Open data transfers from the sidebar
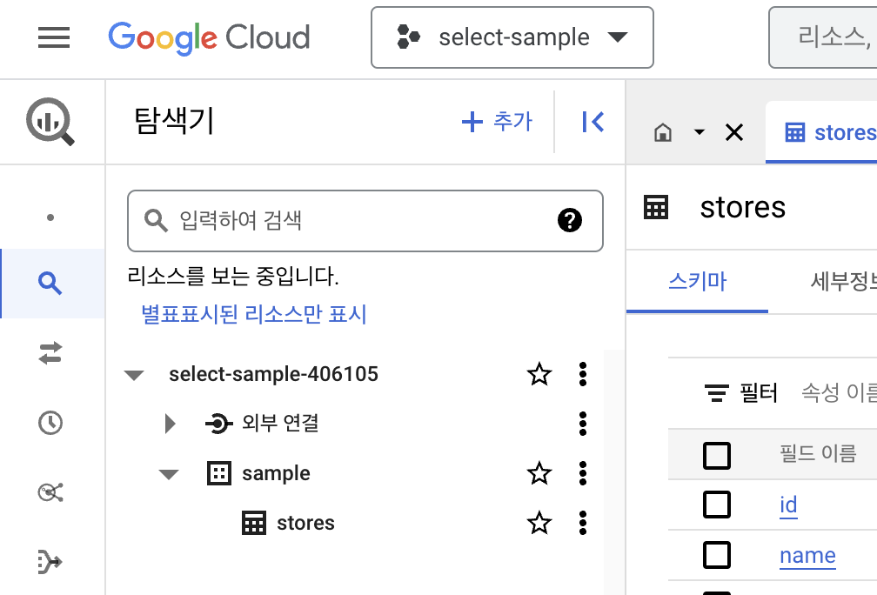The width and height of the screenshot is (877, 595). click(x=50, y=353)
